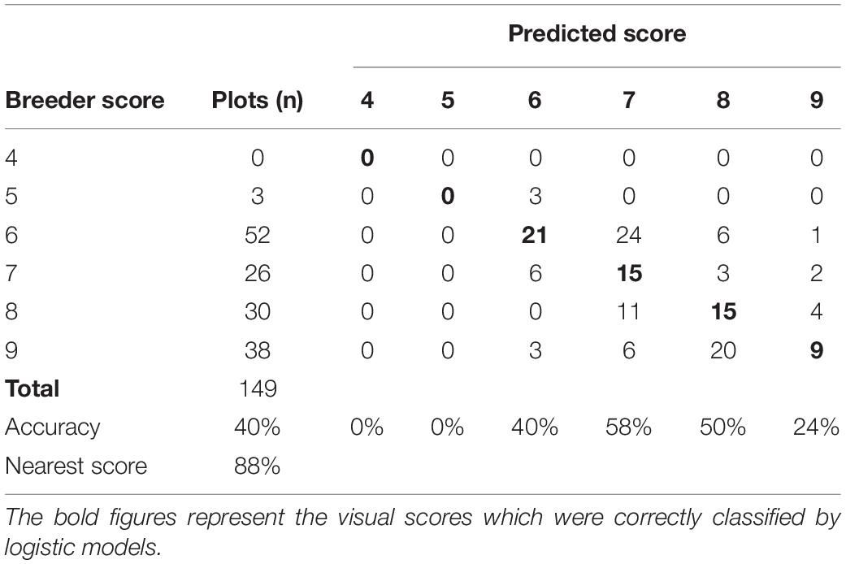Click the total plots value 149
846x564 pixels.
(258, 388)
